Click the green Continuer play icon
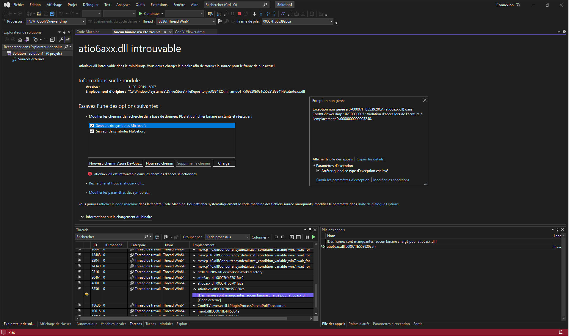This screenshot has height=336, width=569. (140, 14)
